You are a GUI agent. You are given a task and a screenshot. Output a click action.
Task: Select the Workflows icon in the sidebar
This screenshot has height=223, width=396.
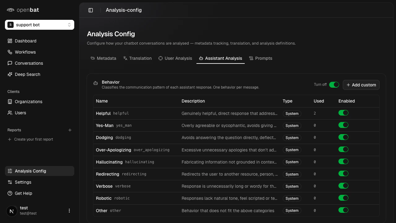[10, 52]
